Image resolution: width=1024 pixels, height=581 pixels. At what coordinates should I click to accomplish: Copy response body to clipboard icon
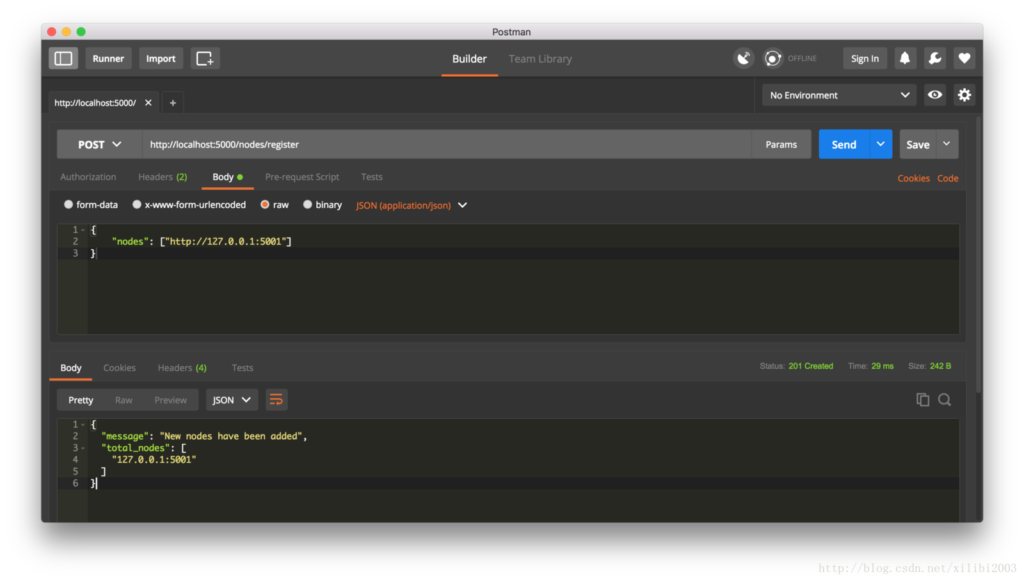point(923,399)
